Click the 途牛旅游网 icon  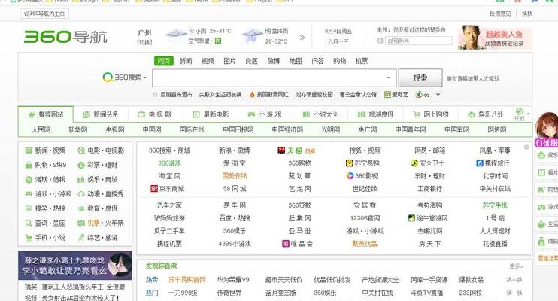click(x=412, y=218)
